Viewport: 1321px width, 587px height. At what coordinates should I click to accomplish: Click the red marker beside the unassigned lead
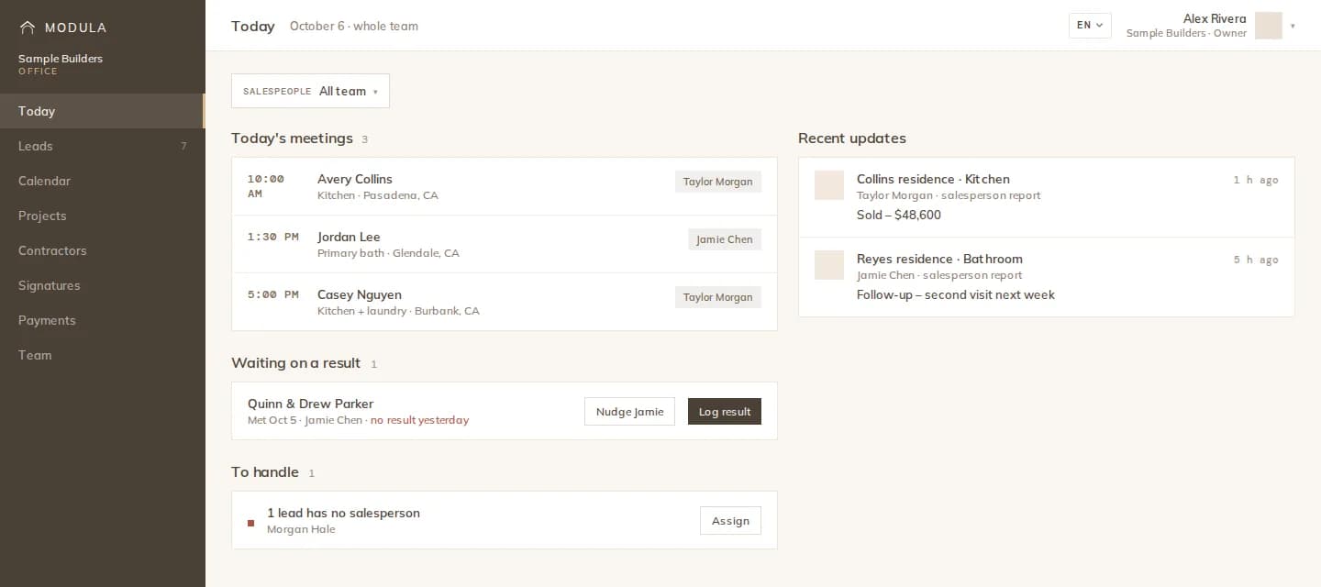[x=250, y=523]
